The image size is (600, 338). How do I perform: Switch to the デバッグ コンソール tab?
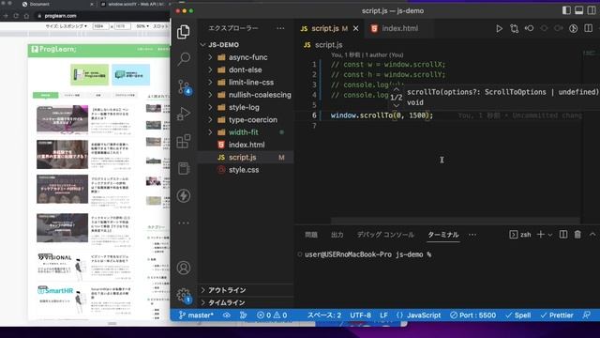click(x=385, y=235)
